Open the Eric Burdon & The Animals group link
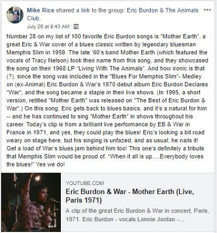This screenshot has width=217, height=233. [162, 10]
